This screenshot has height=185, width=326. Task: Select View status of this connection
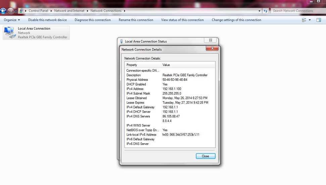point(182,20)
